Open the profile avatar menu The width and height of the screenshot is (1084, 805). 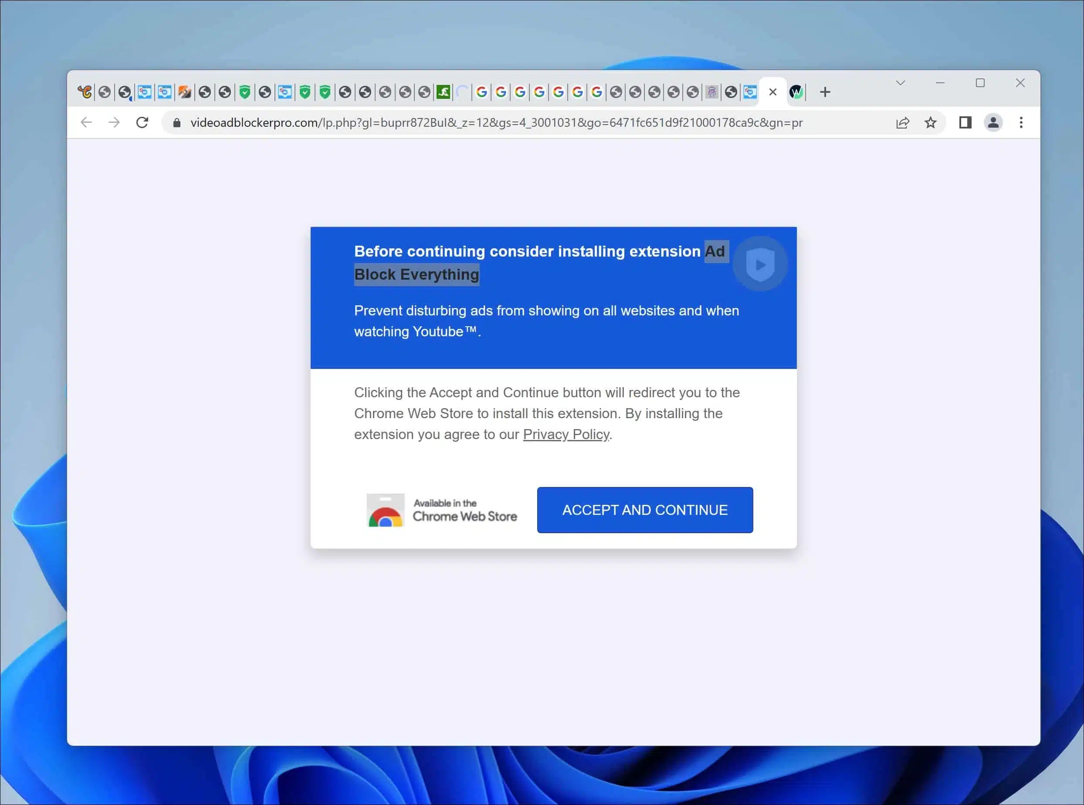click(x=993, y=123)
